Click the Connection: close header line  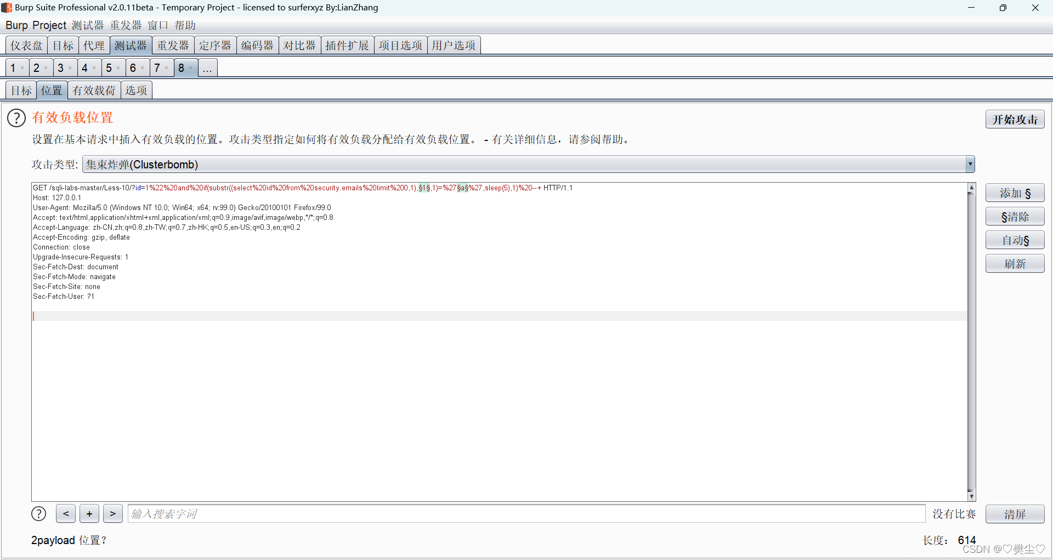(61, 247)
